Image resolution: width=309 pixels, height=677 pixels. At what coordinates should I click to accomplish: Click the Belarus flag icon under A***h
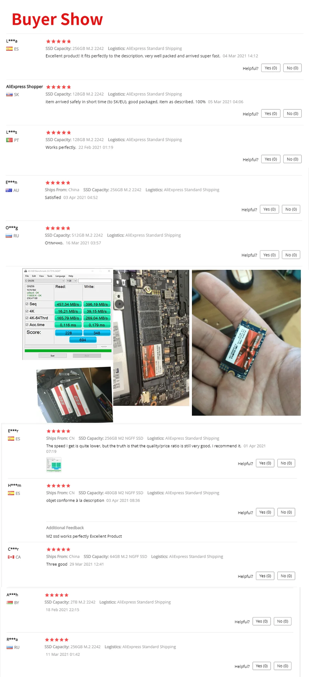point(10,602)
